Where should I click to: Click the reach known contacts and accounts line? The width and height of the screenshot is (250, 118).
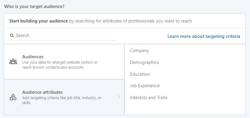53,67
